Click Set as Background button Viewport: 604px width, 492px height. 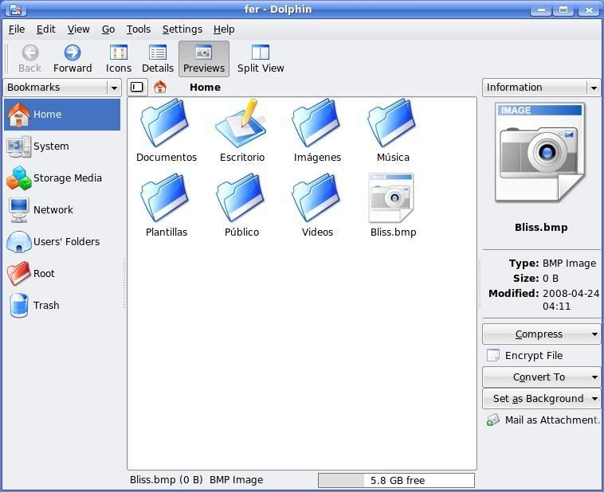[541, 398]
